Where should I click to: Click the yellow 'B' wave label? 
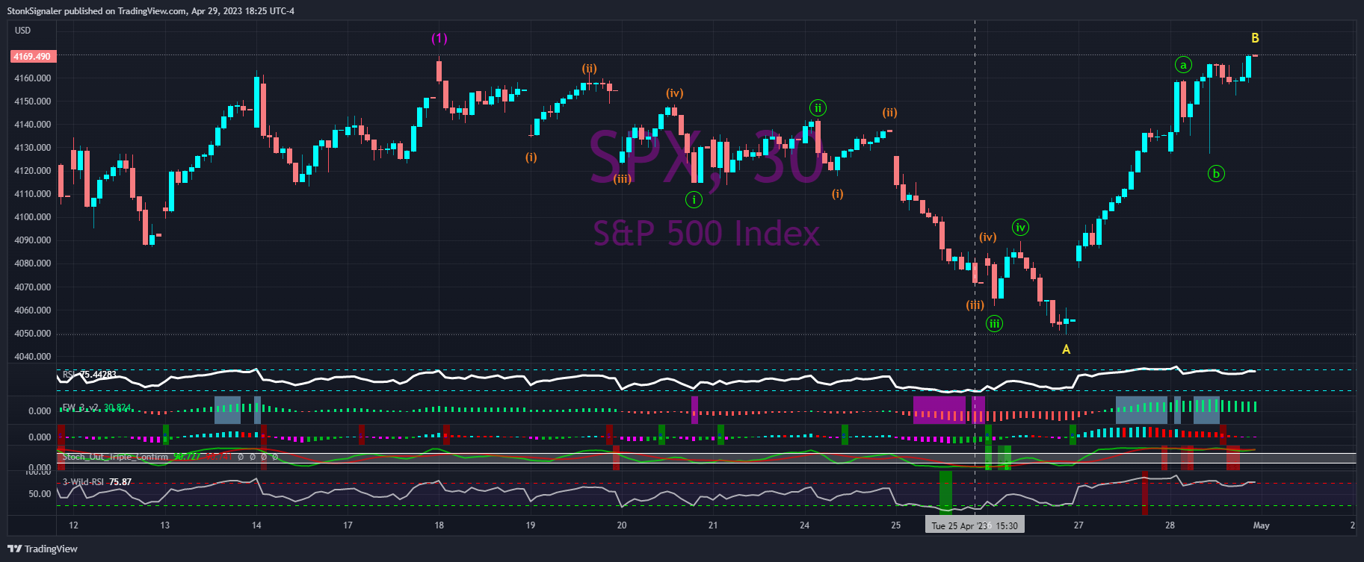click(1256, 38)
